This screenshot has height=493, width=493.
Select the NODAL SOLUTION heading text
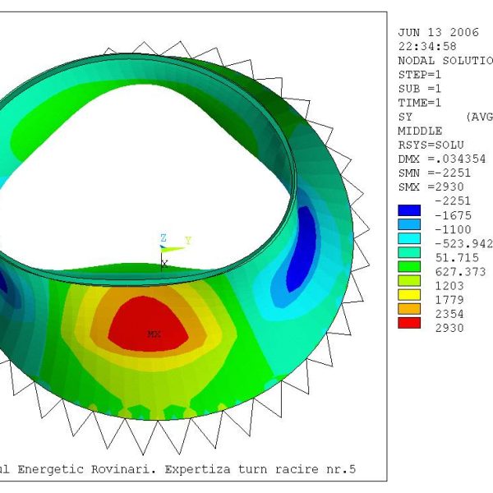445,60
